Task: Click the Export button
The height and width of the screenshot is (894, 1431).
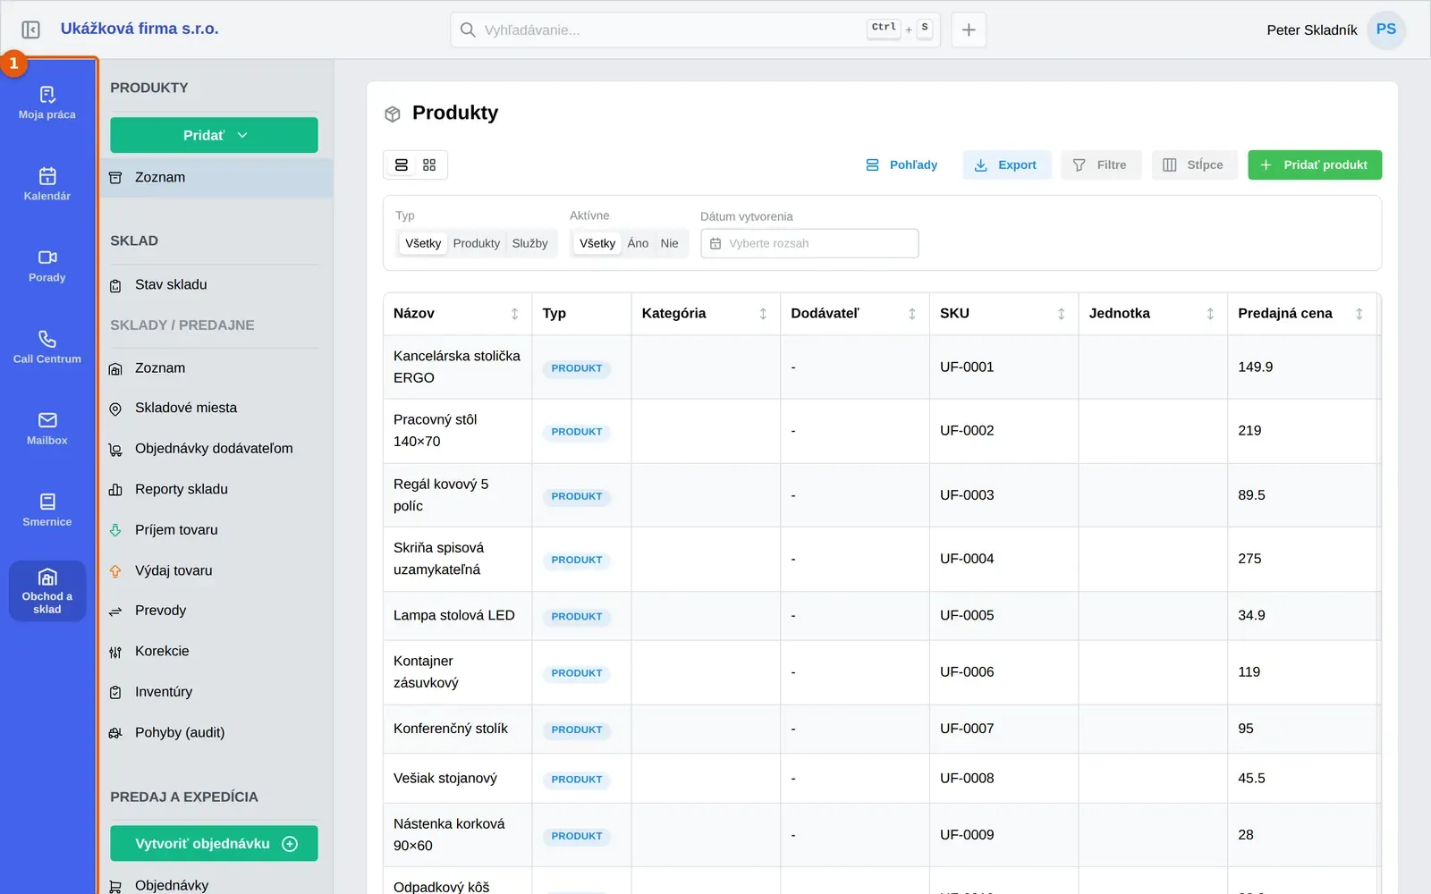Action: coord(1006,165)
